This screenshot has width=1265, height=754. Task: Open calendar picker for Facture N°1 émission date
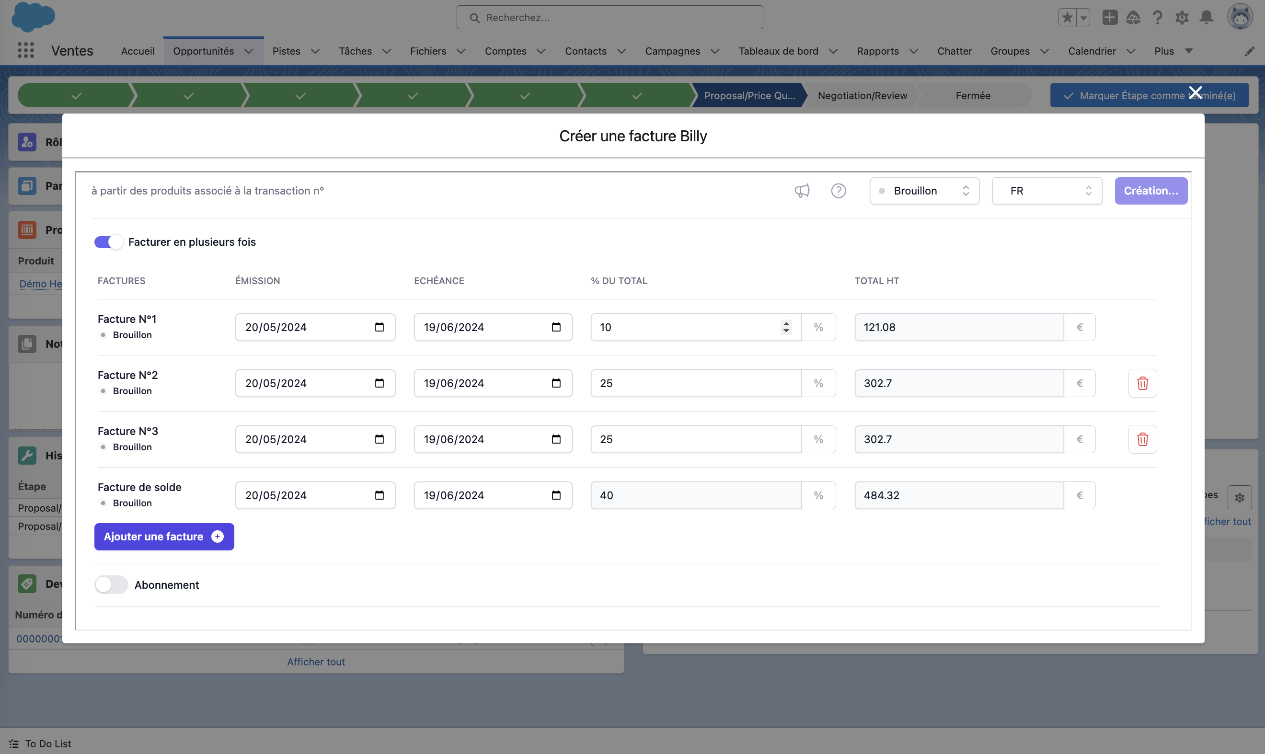[x=379, y=327]
